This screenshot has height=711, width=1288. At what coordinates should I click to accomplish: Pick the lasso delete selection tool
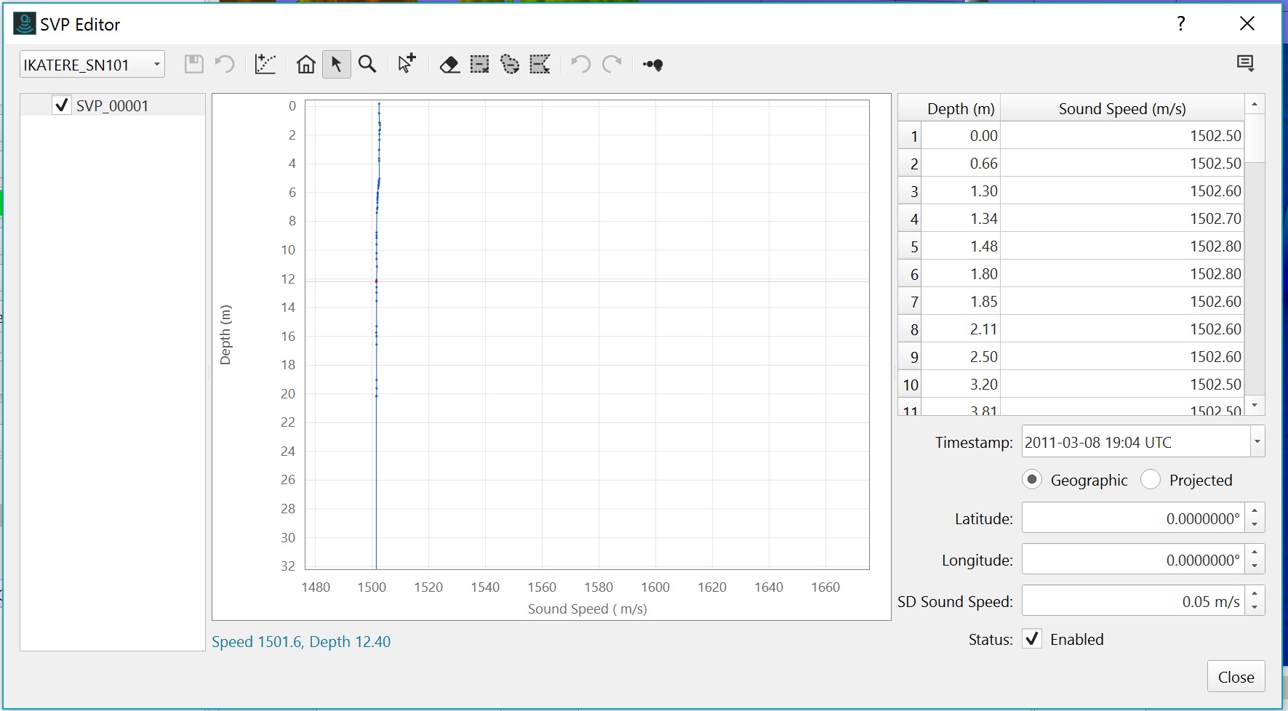[x=510, y=65]
